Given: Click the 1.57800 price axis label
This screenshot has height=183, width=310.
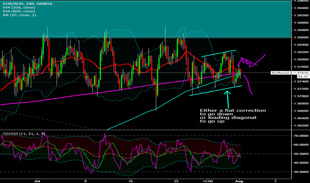Looking at the screenshot, I should (301, 67).
